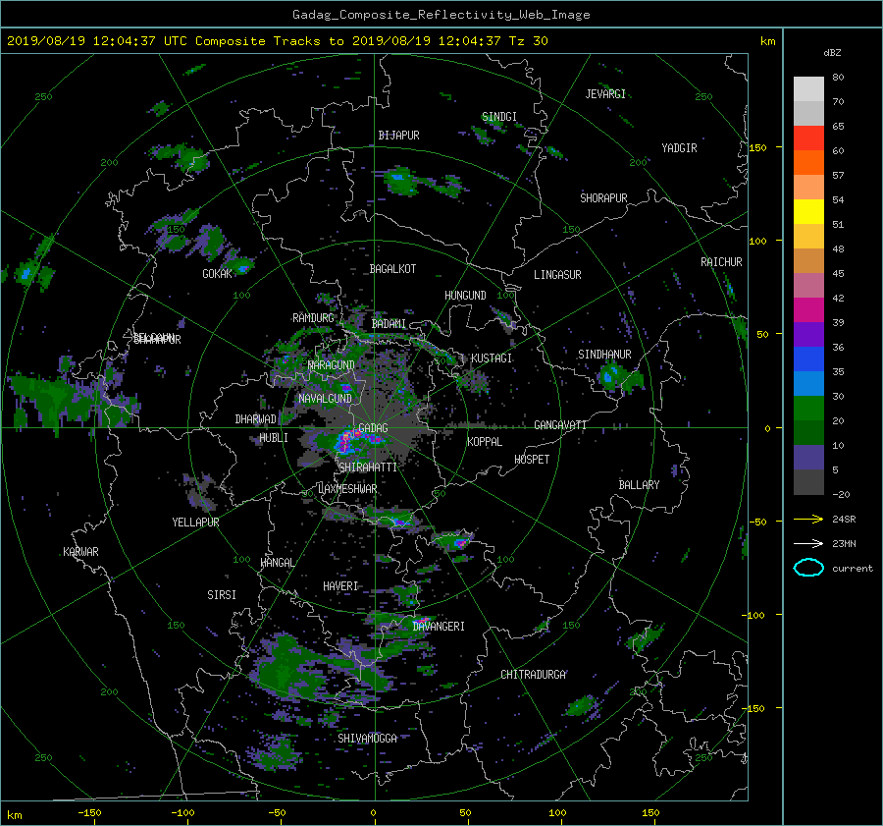This screenshot has width=883, height=826.
Task: Click the BALLARY city label
Action: [x=639, y=485]
